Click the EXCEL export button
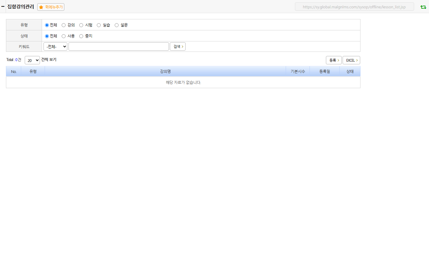 [351, 60]
